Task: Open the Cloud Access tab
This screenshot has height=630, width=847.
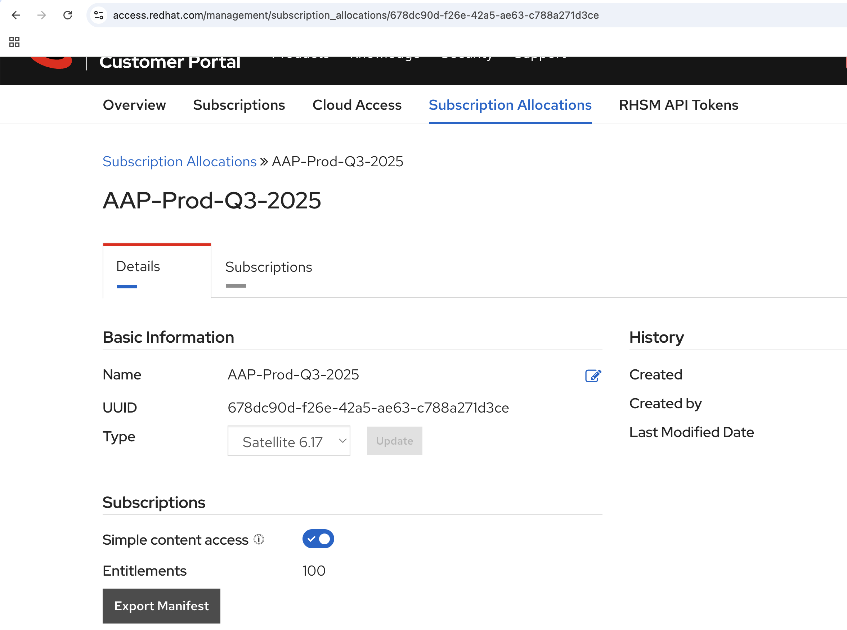Action: 357,105
